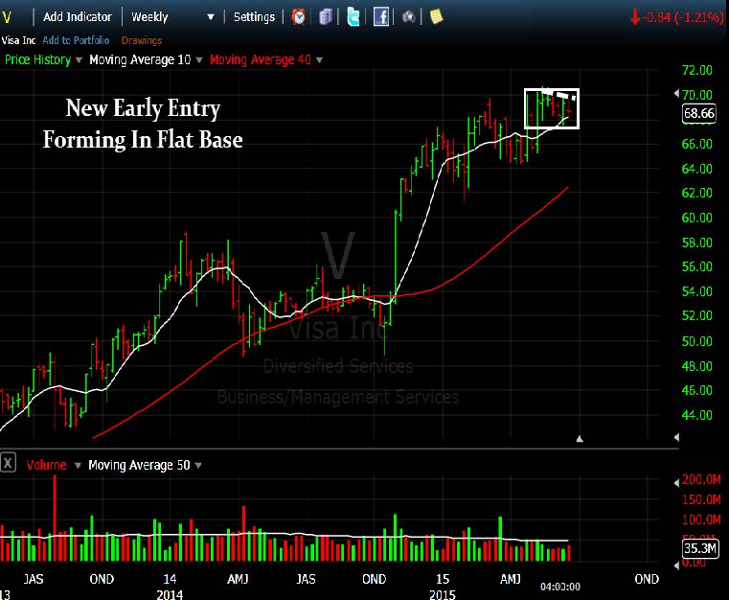Image resolution: width=729 pixels, height=600 pixels.
Task: Click the 200.0M volume axis label
Action: pyautogui.click(x=701, y=479)
